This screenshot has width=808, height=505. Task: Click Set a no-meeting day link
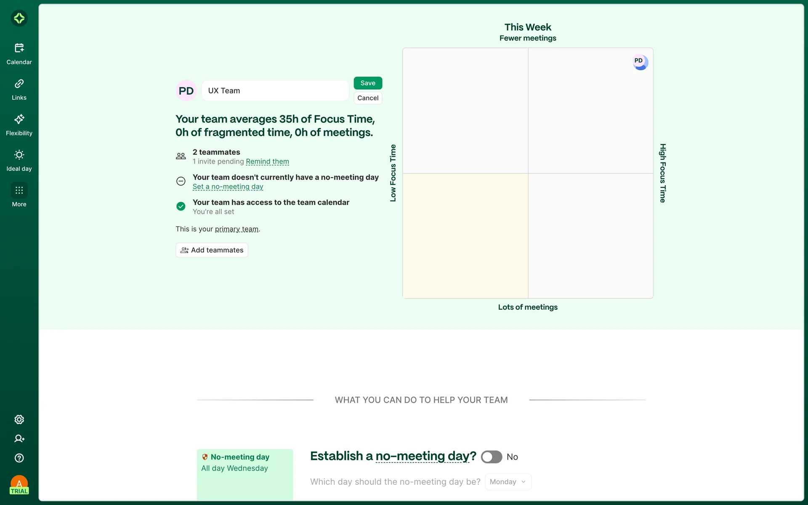click(x=228, y=187)
